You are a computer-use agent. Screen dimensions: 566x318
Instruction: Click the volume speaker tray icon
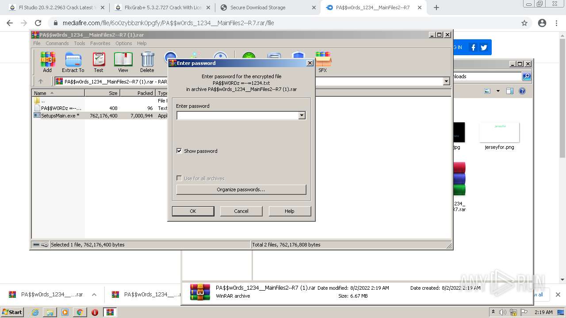[x=503, y=312]
